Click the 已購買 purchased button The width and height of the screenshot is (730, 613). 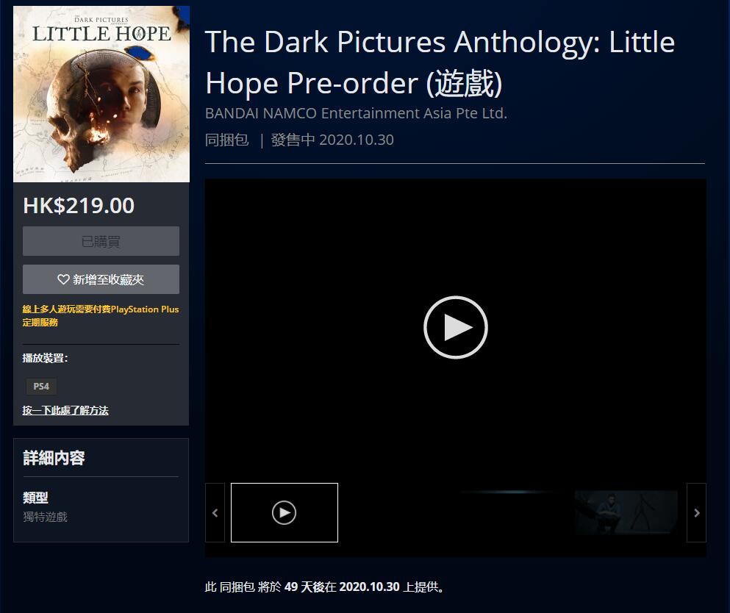click(x=101, y=241)
